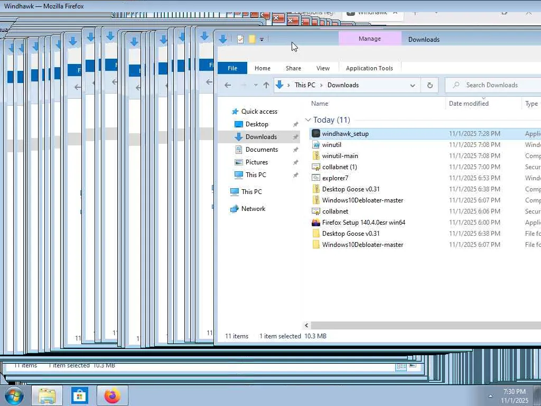Click the Manage contextual tab
The image size is (541, 406).
370,39
